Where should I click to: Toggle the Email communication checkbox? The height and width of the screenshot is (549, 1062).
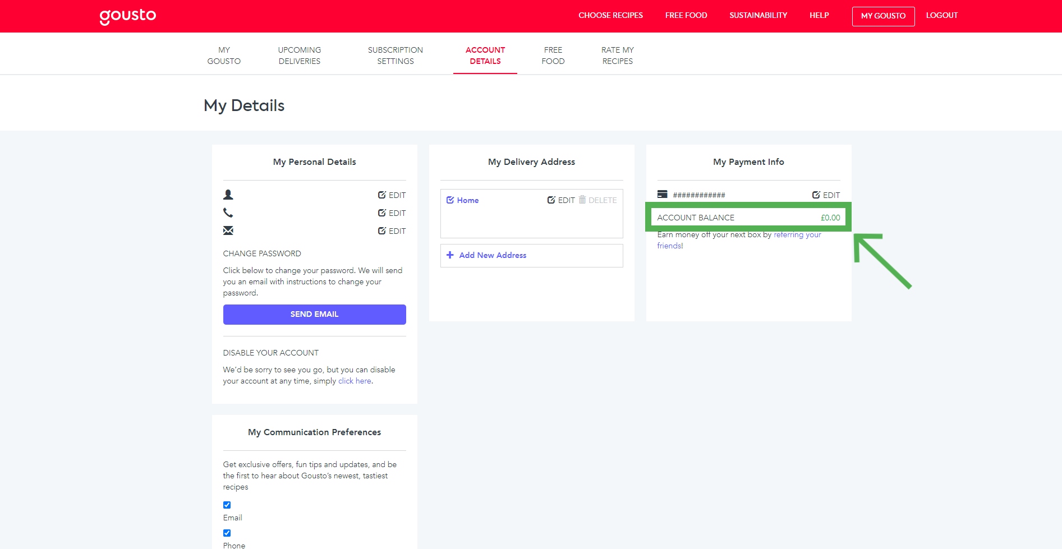point(227,505)
